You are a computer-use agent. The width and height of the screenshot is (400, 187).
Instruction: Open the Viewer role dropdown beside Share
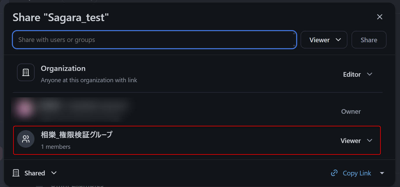(x=324, y=40)
